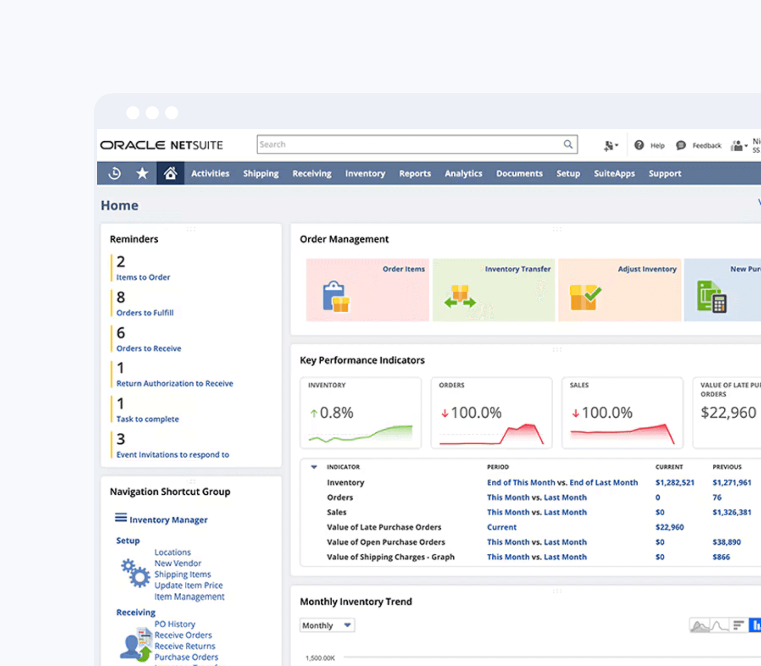761x666 pixels.
Task: Open the Feedback speech bubble icon
Action: [x=681, y=145]
